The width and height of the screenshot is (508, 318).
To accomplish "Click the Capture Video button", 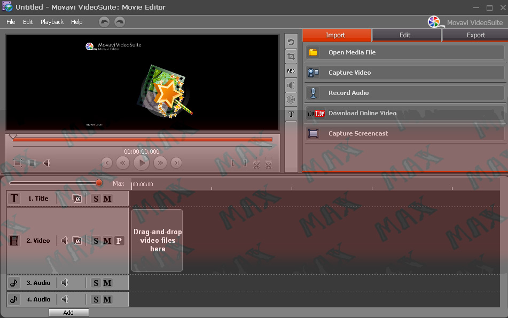I will point(405,73).
